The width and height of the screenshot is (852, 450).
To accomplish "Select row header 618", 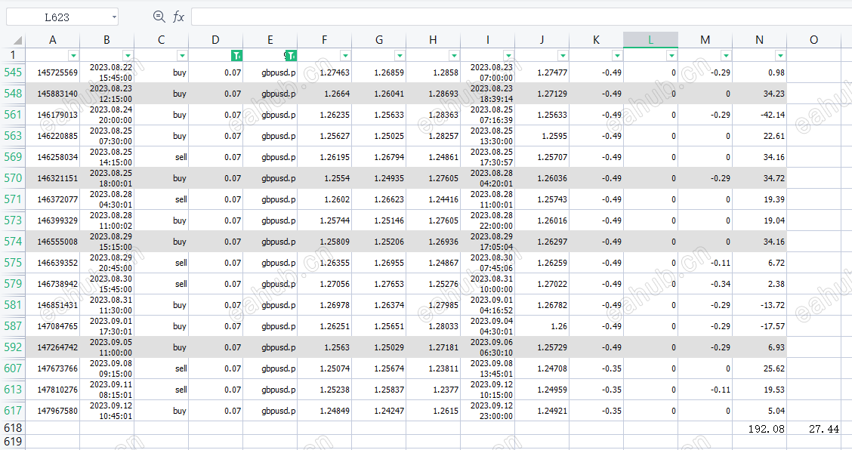I will [x=13, y=427].
